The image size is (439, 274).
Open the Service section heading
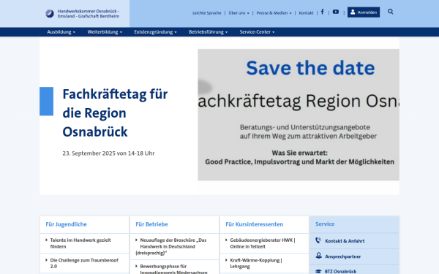325,224
